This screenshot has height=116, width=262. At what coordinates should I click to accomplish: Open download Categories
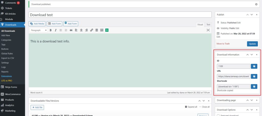pos(6,40)
